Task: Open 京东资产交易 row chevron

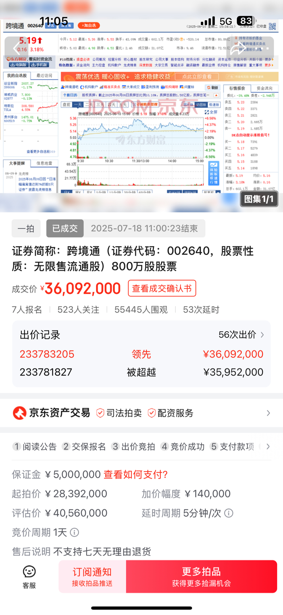Action: [268, 413]
